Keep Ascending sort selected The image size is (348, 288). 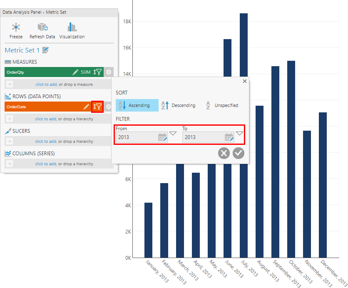[x=137, y=105]
